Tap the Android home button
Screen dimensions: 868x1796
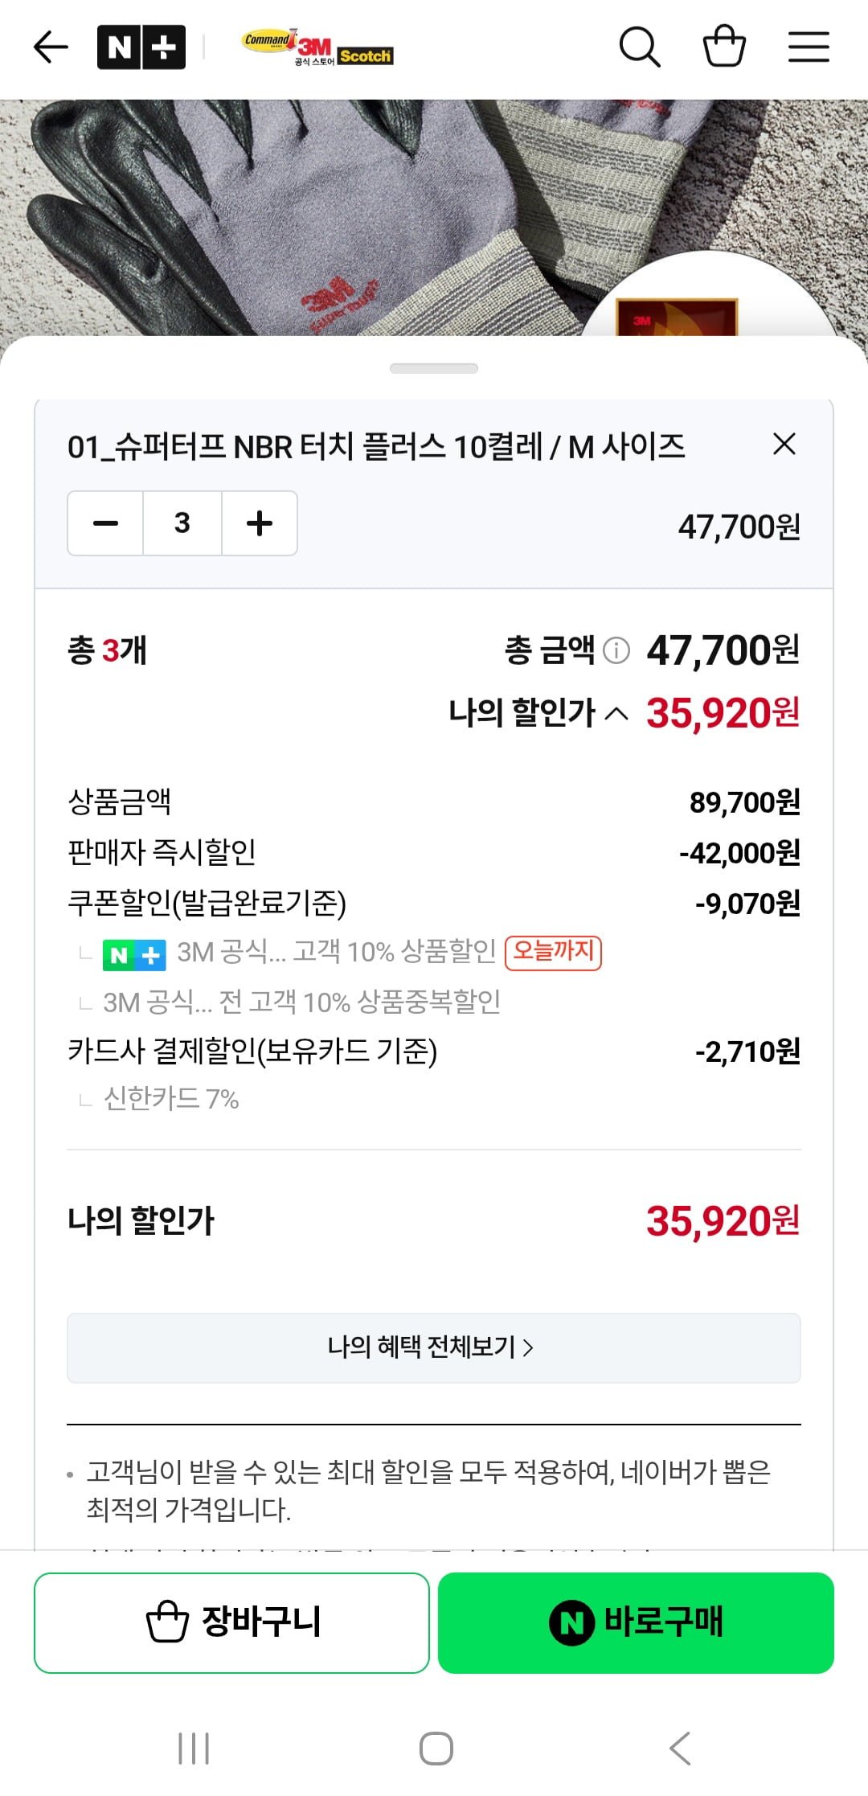436,1749
